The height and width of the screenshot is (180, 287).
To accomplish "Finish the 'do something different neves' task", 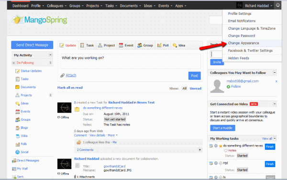I will [270, 146].
